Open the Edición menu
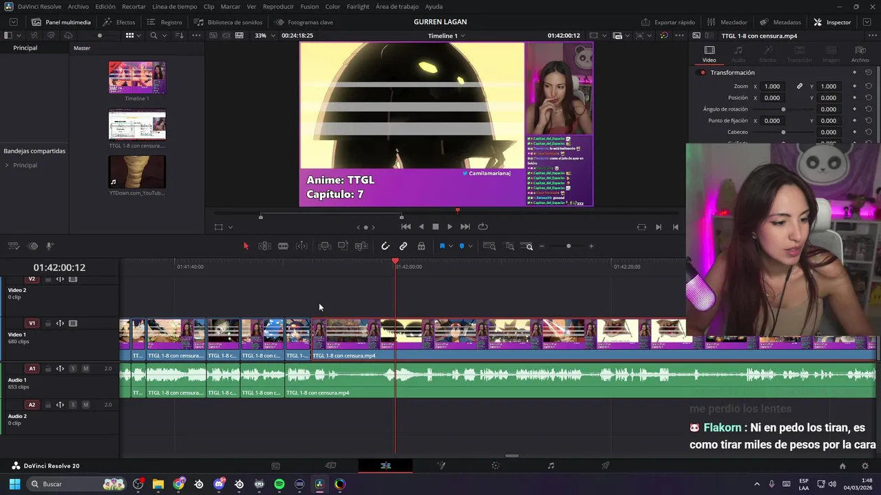The width and height of the screenshot is (881, 495). (105, 6)
